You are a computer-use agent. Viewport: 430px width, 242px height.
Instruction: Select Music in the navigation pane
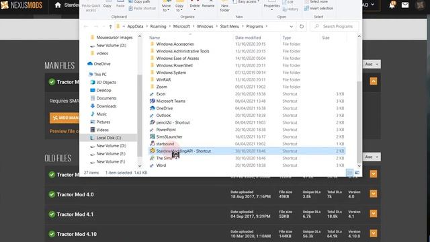(98, 114)
